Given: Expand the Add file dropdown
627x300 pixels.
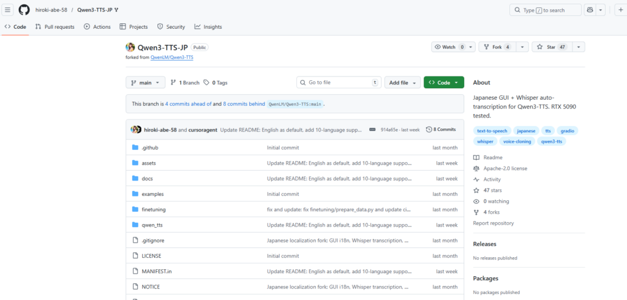Looking at the screenshot, I should (x=402, y=83).
